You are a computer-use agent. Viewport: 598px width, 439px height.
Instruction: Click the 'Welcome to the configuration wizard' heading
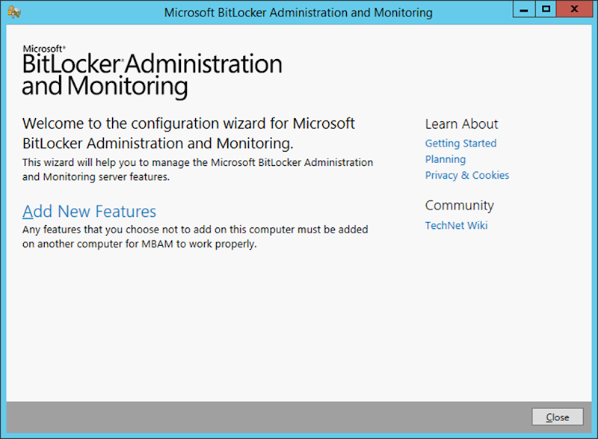189,133
